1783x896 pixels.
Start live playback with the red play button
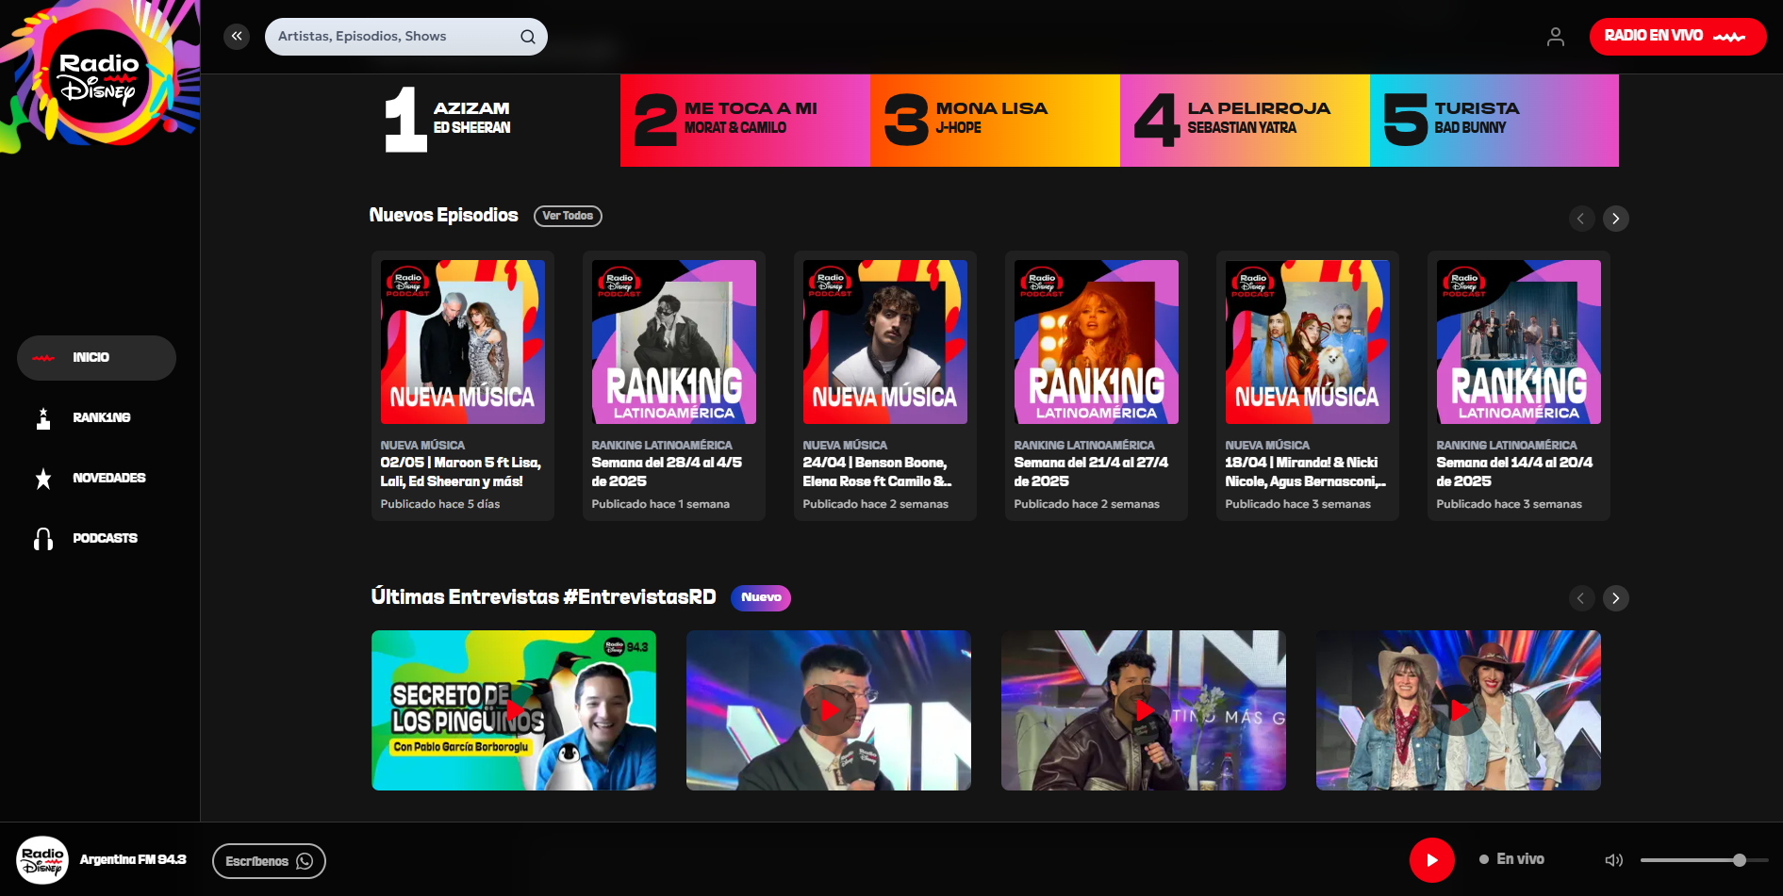click(1431, 859)
